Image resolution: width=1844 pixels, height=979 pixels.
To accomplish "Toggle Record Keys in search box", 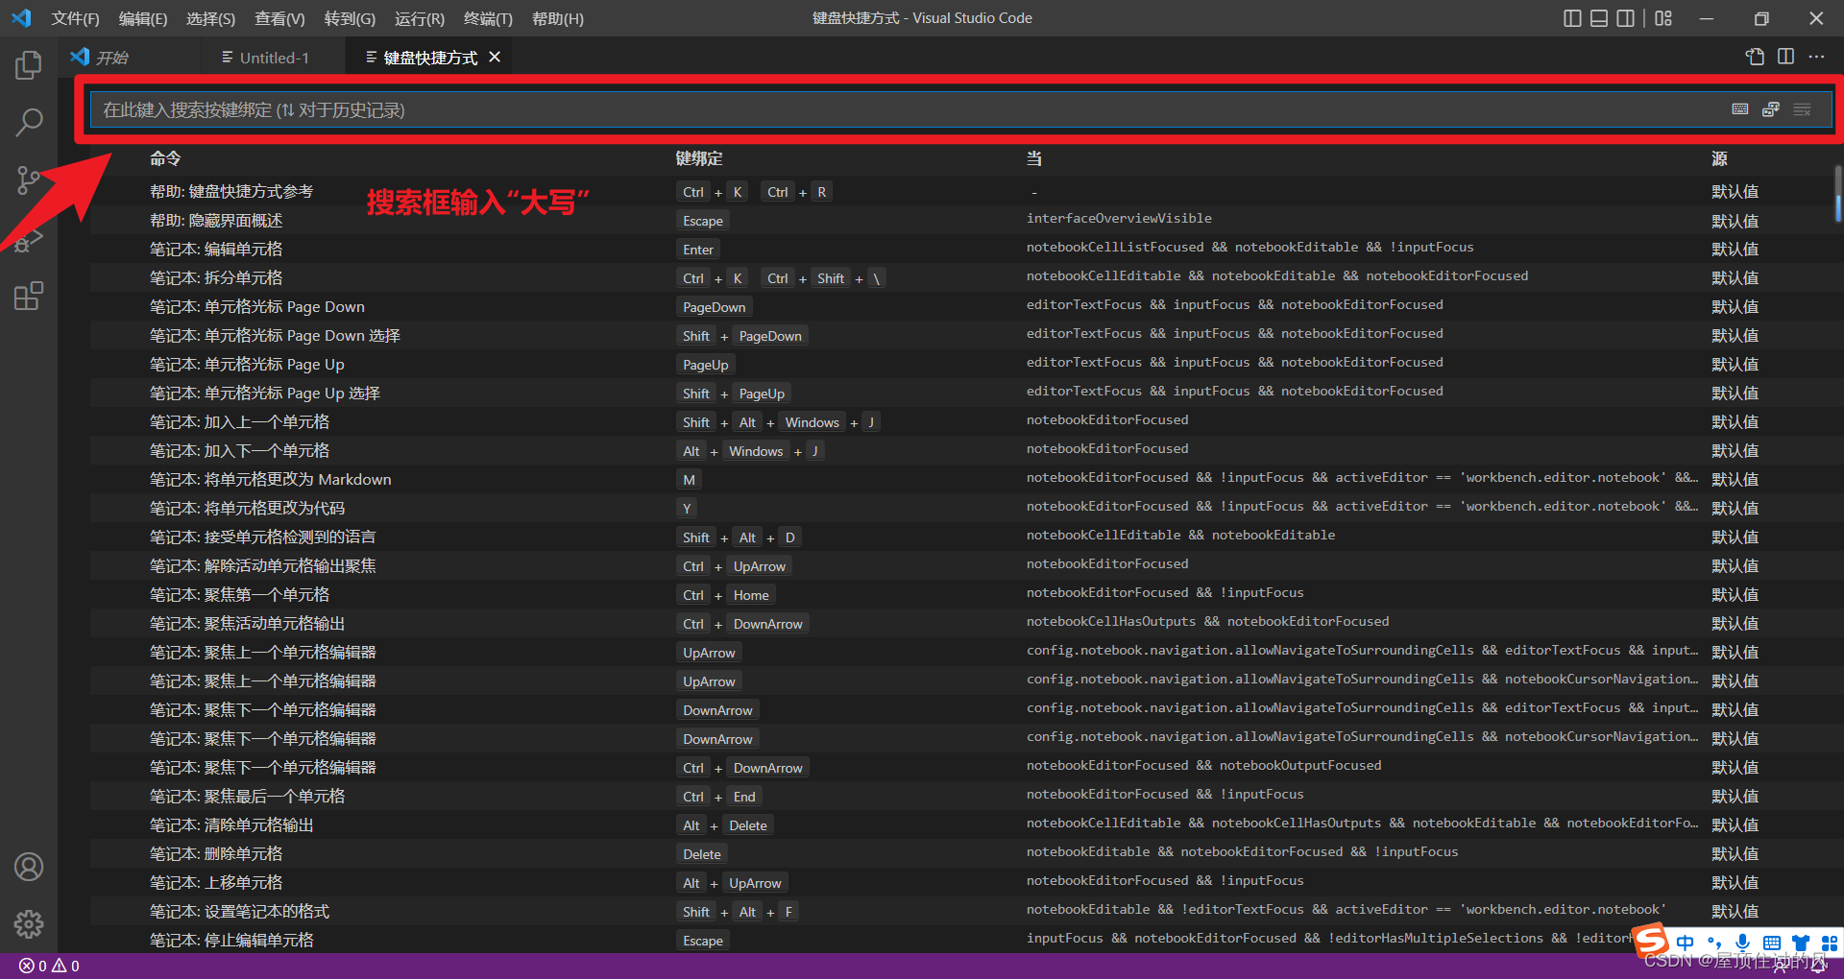I will coord(1740,109).
